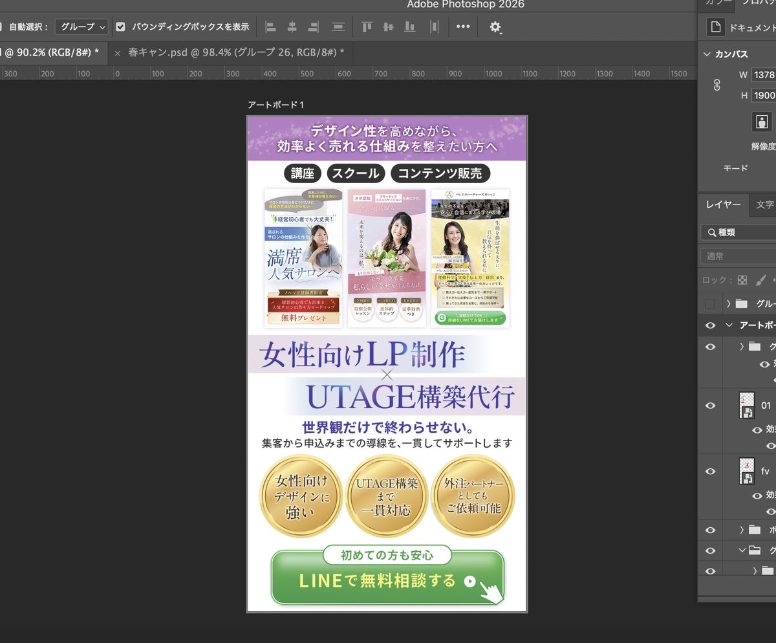Set canvas orientation to portrait
Image resolution: width=776 pixels, height=643 pixels.
click(x=762, y=122)
